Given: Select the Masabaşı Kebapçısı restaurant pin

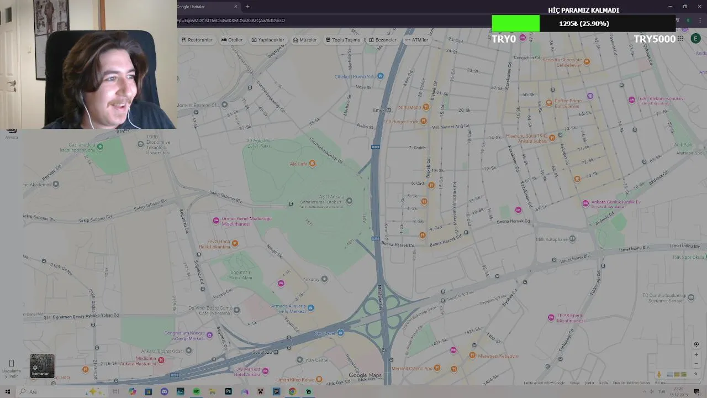Looking at the screenshot, I should point(472,355).
